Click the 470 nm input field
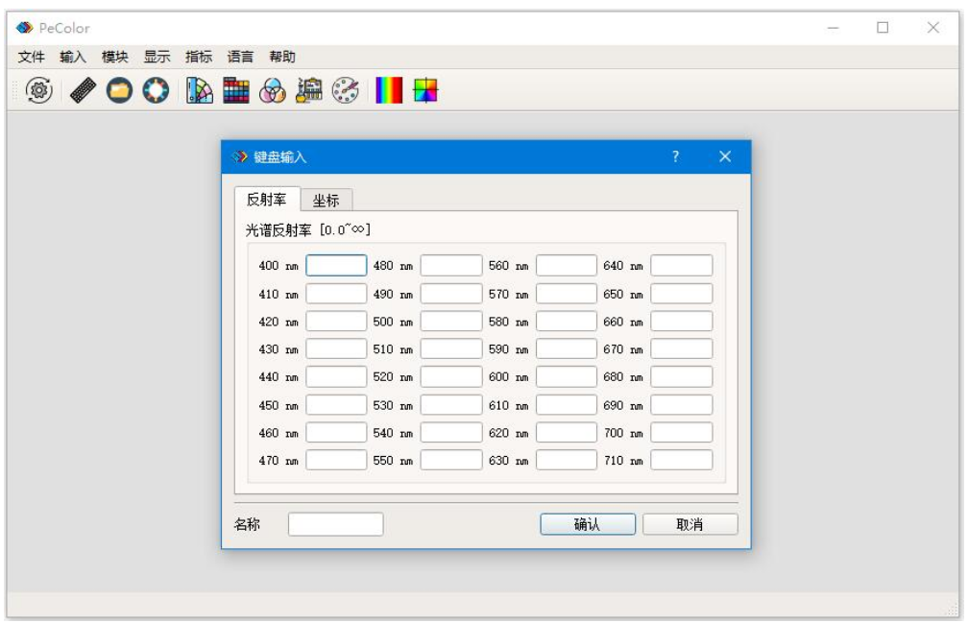Screen dimensions: 968x623 336,460
